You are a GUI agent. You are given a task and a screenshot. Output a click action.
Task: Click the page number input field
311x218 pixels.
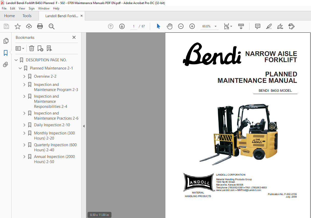(133, 26)
